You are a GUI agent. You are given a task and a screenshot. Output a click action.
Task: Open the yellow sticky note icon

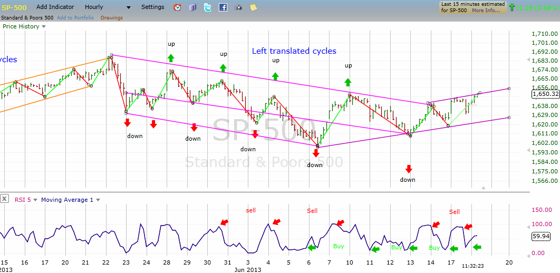click(254, 7)
